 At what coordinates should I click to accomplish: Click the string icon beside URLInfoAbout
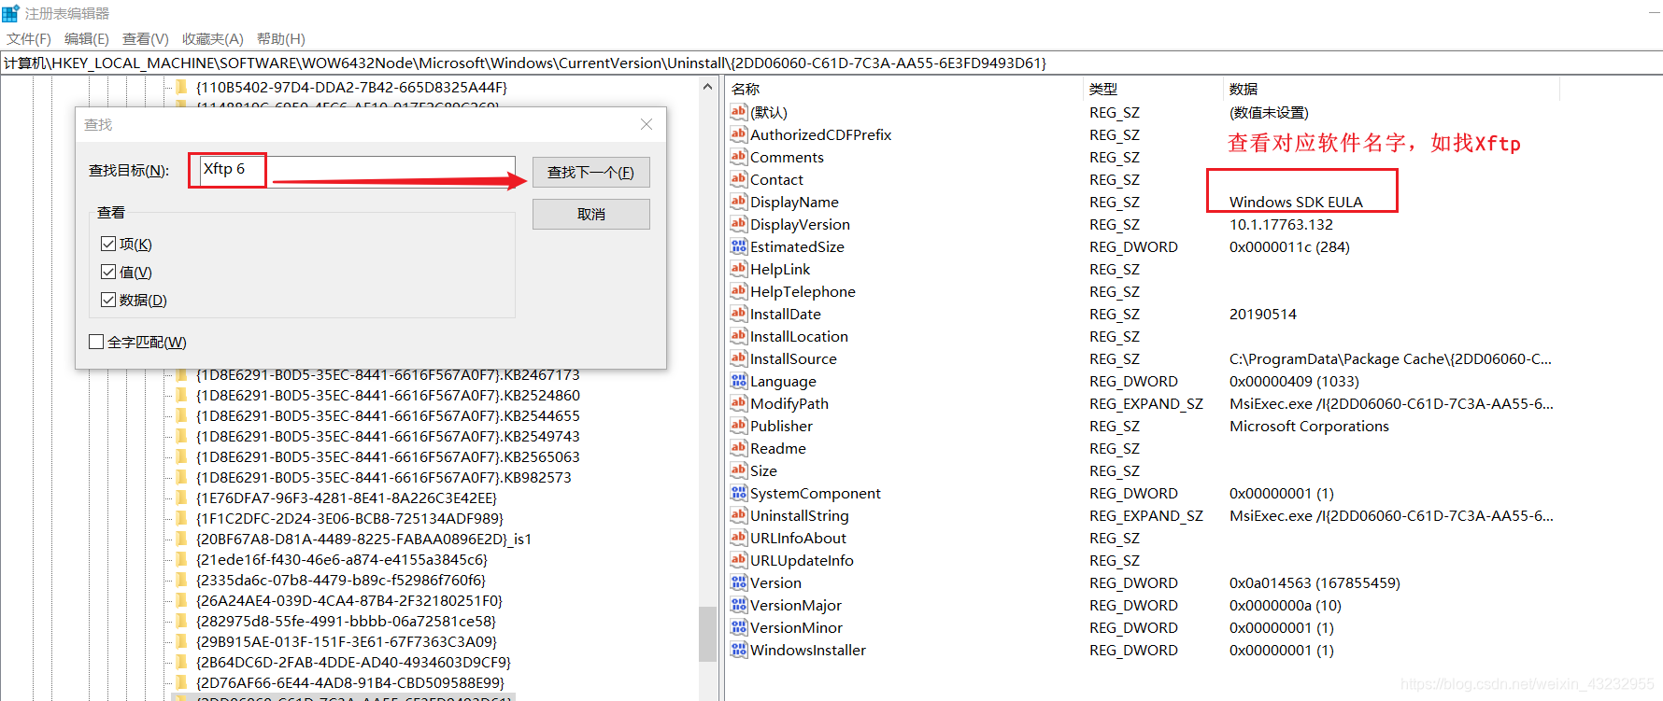pos(739,538)
